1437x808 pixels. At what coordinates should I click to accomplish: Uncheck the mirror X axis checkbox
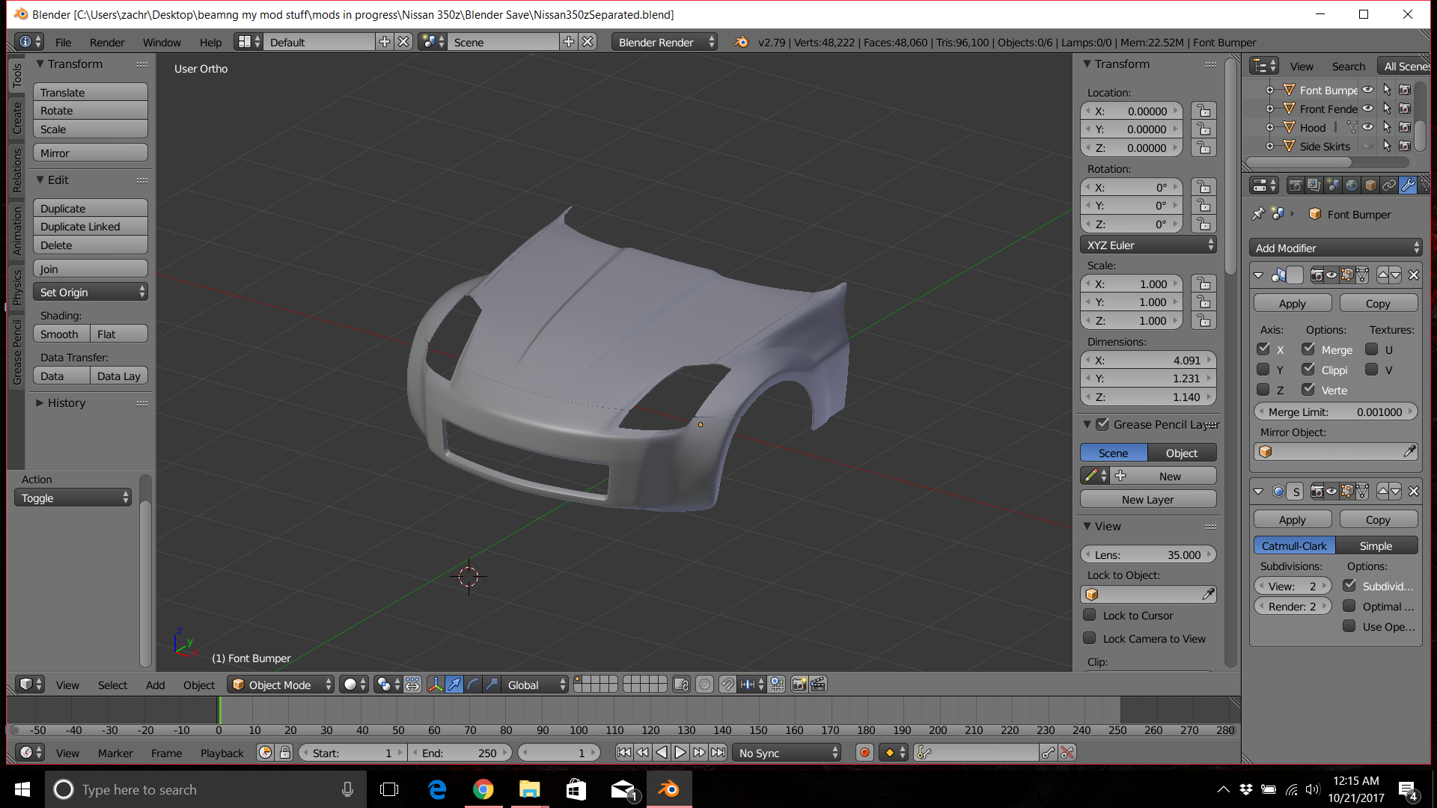[1264, 349]
